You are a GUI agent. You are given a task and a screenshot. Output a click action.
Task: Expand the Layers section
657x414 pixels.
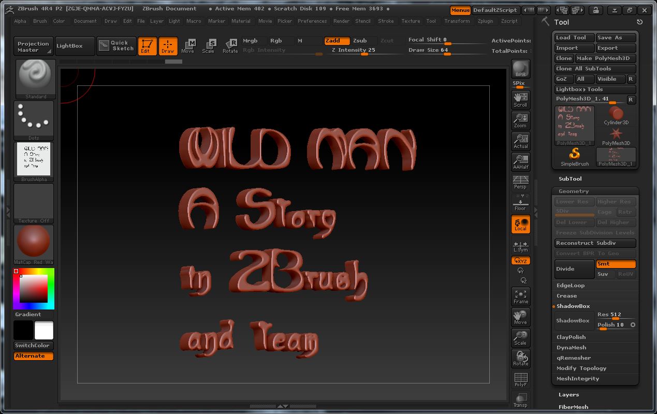point(568,395)
